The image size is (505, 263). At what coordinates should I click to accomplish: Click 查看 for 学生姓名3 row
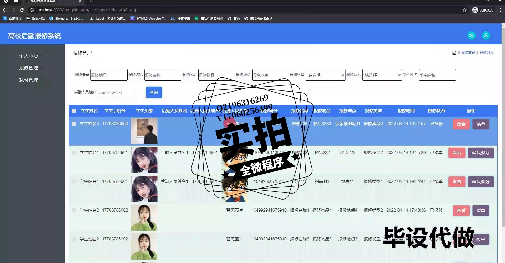[x=461, y=124]
